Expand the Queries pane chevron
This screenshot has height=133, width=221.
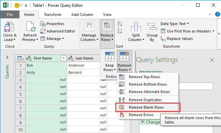7,58
